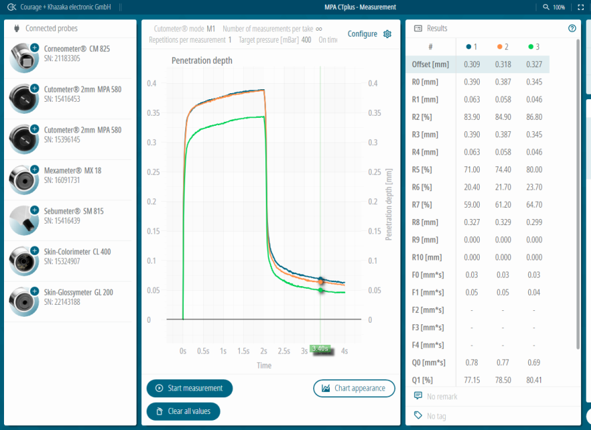The width and height of the screenshot is (591, 430).
Task: Select measurement 2 orange dot column header
Action: 503,47
